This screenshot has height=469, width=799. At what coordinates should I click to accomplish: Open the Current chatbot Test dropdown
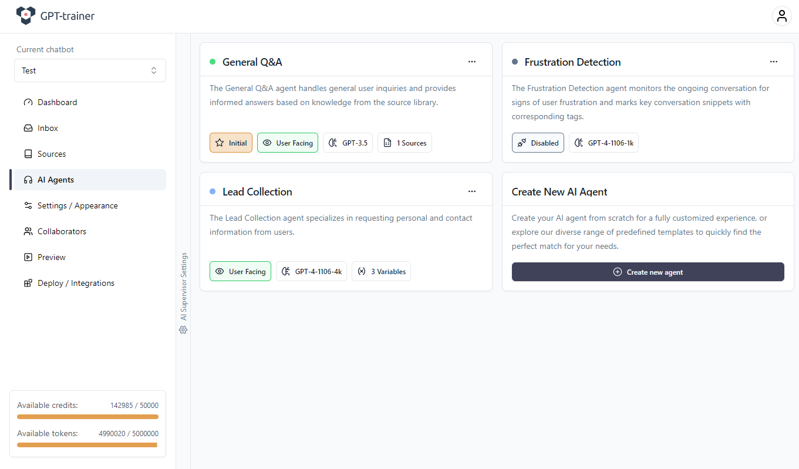[90, 70]
